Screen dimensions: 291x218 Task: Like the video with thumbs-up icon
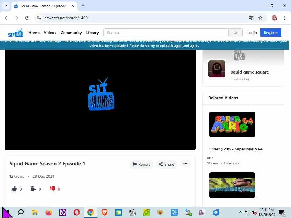14,189
